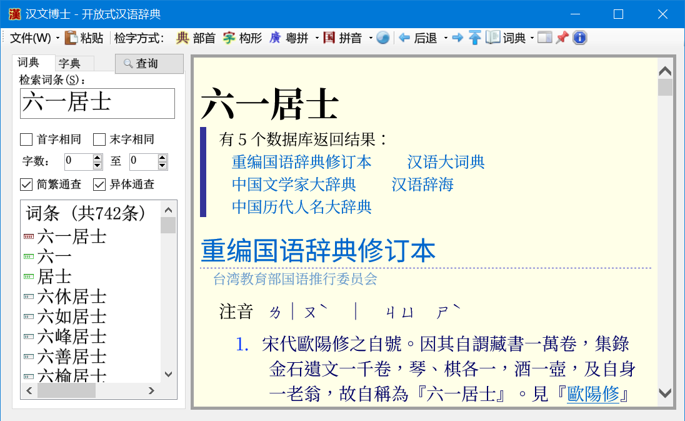The width and height of the screenshot is (685, 421).
Task: Select 六一 in the entry list
Action: click(54, 257)
